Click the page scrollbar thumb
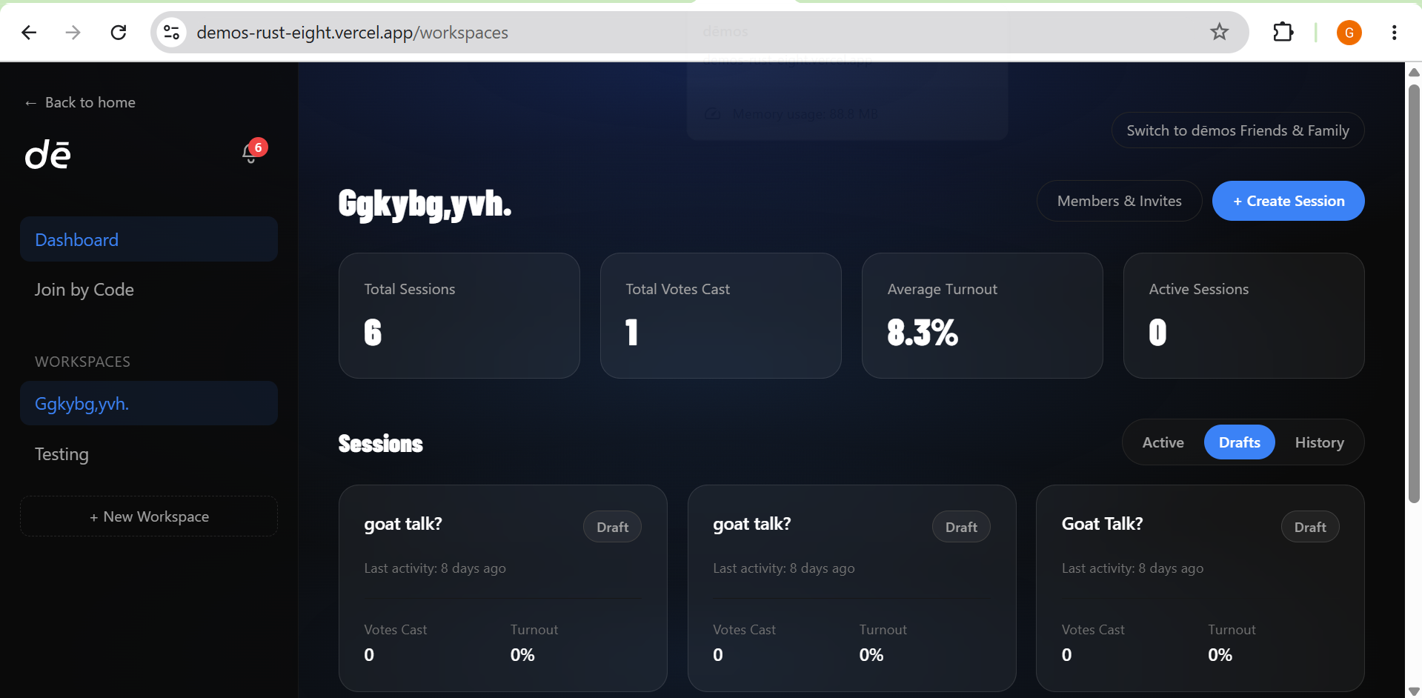1422x698 pixels. pos(1414,293)
